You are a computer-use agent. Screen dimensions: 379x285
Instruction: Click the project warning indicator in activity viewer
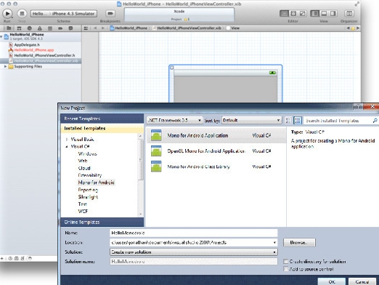(187, 19)
